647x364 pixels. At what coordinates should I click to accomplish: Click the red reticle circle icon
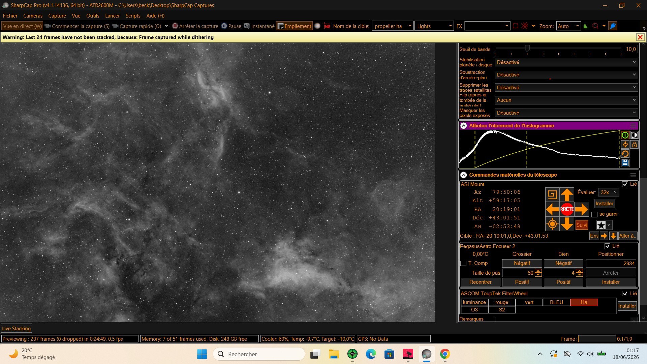coord(595,26)
